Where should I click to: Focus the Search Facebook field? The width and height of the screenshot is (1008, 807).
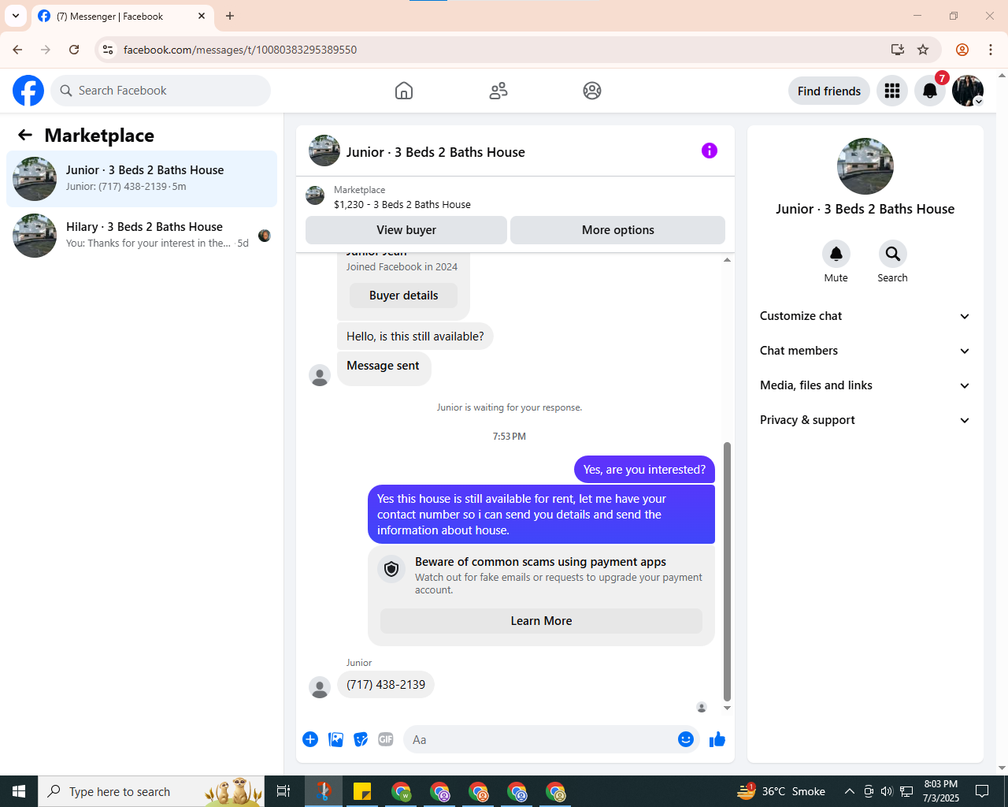pos(161,91)
